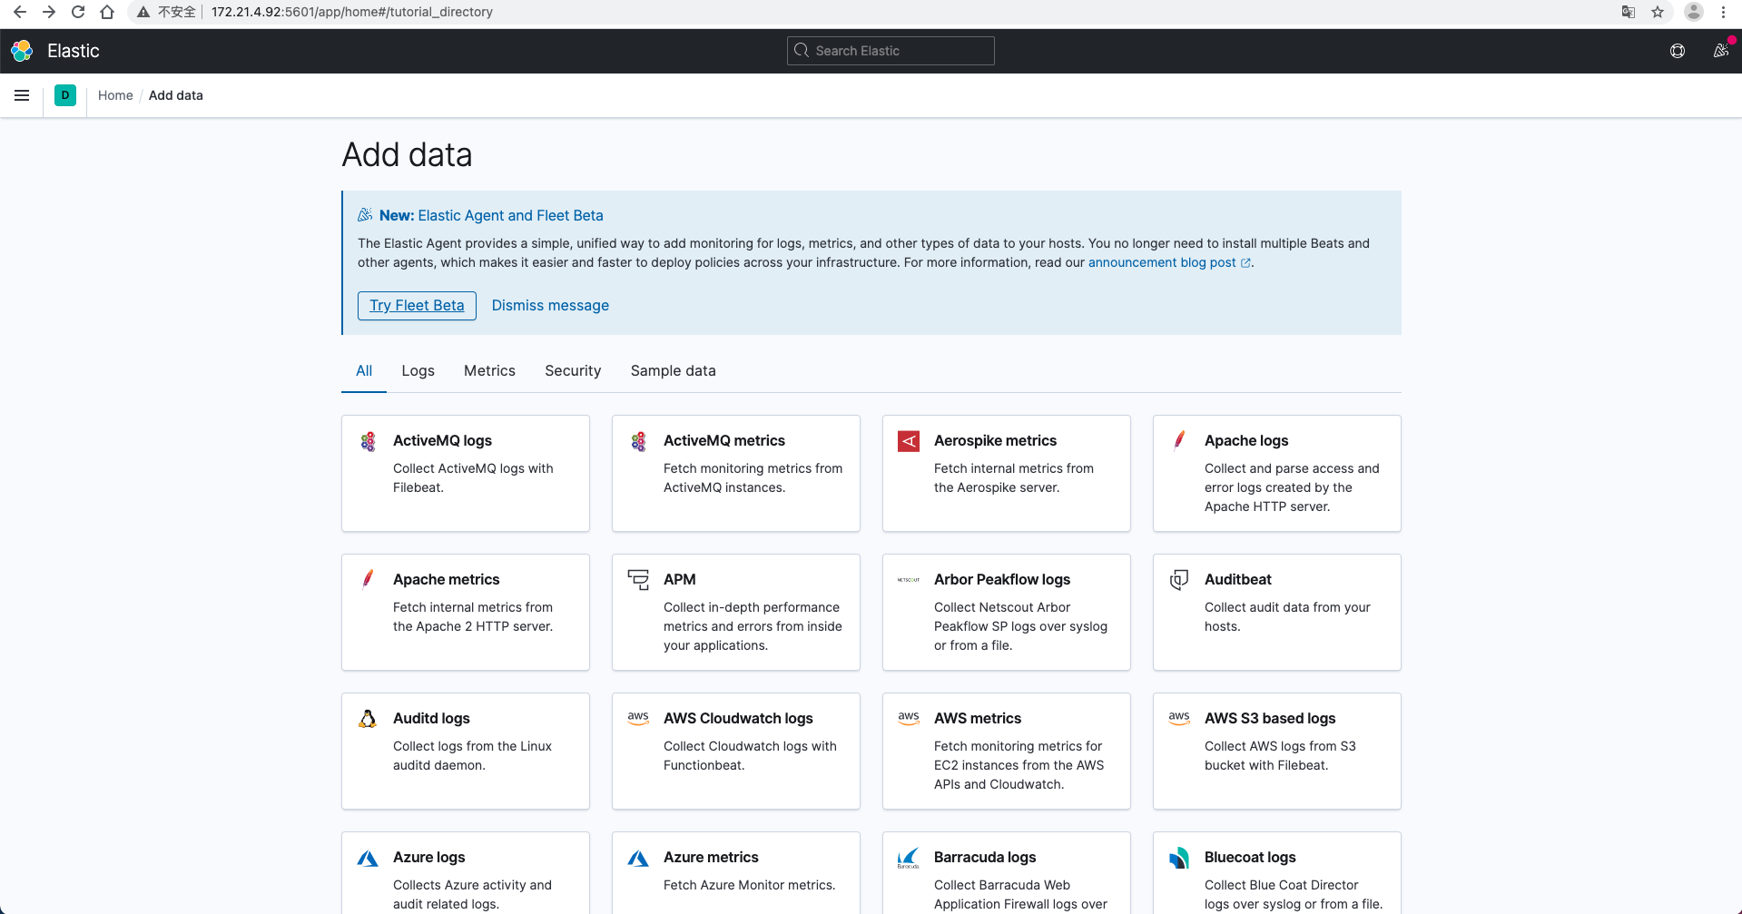Click the Apache logs feather icon

click(x=1179, y=441)
